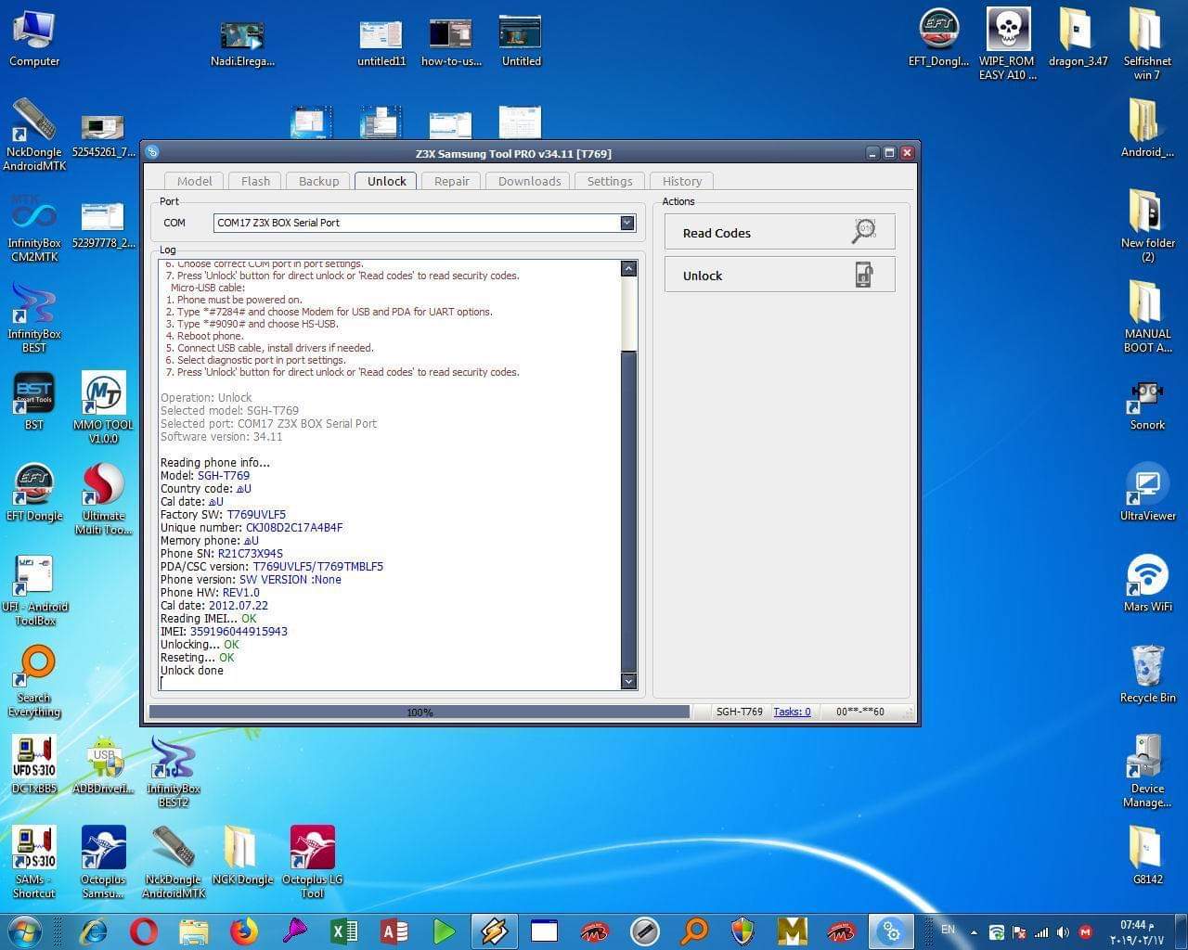Image resolution: width=1188 pixels, height=950 pixels.
Task: Switch to the Model tab
Action: pos(194,181)
